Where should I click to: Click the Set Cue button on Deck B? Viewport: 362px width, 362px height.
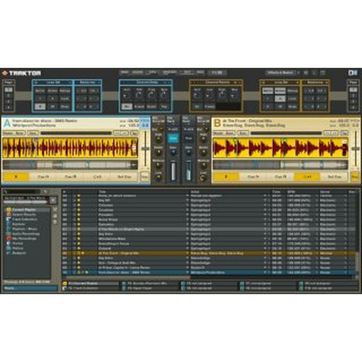pyautogui.click(x=334, y=177)
